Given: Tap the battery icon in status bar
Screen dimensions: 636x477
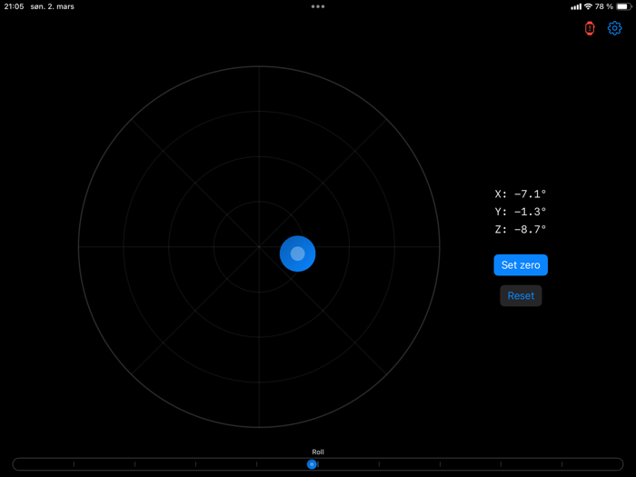Looking at the screenshot, I should pyautogui.click(x=624, y=6).
